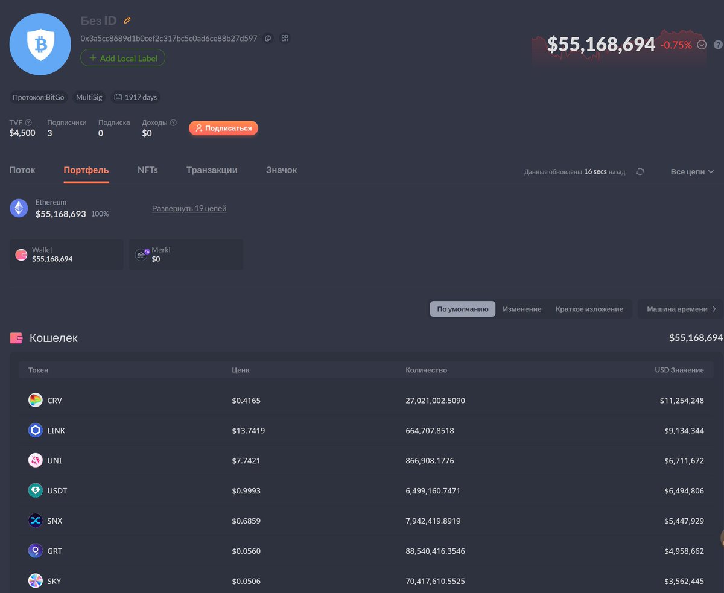Image resolution: width=724 pixels, height=593 pixels.
Task: Click the GRT token icon
Action: point(36,551)
